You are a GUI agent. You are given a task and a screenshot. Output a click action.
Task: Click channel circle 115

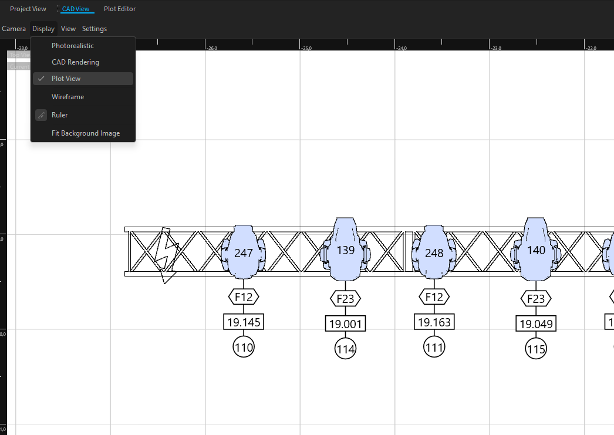click(x=536, y=349)
